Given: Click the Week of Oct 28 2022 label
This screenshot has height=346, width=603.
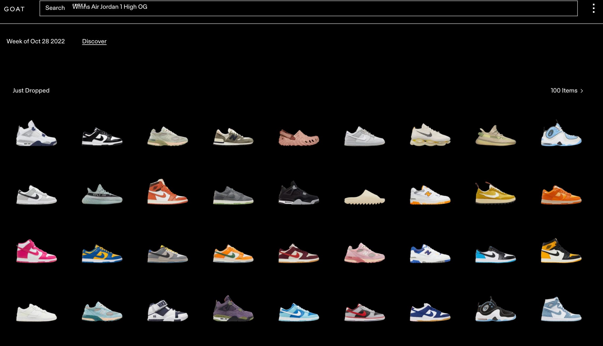Looking at the screenshot, I should [x=36, y=41].
